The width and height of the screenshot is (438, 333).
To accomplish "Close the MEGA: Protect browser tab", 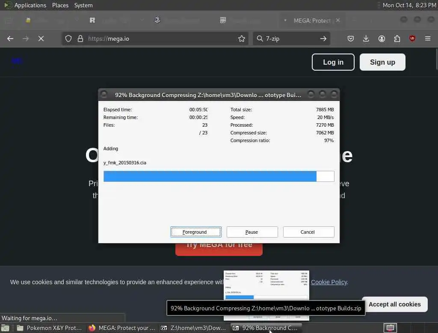I will 338,21.
